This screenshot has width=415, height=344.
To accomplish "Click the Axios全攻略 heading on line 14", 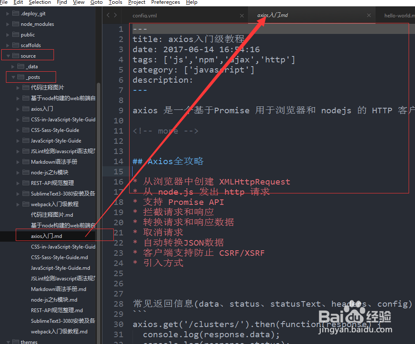I will (168, 161).
